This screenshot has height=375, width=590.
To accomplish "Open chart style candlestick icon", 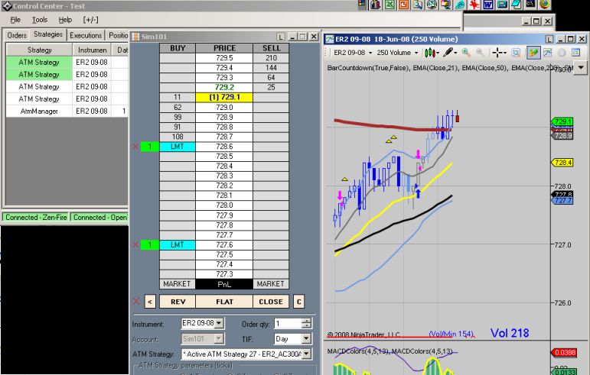I will click(429, 53).
